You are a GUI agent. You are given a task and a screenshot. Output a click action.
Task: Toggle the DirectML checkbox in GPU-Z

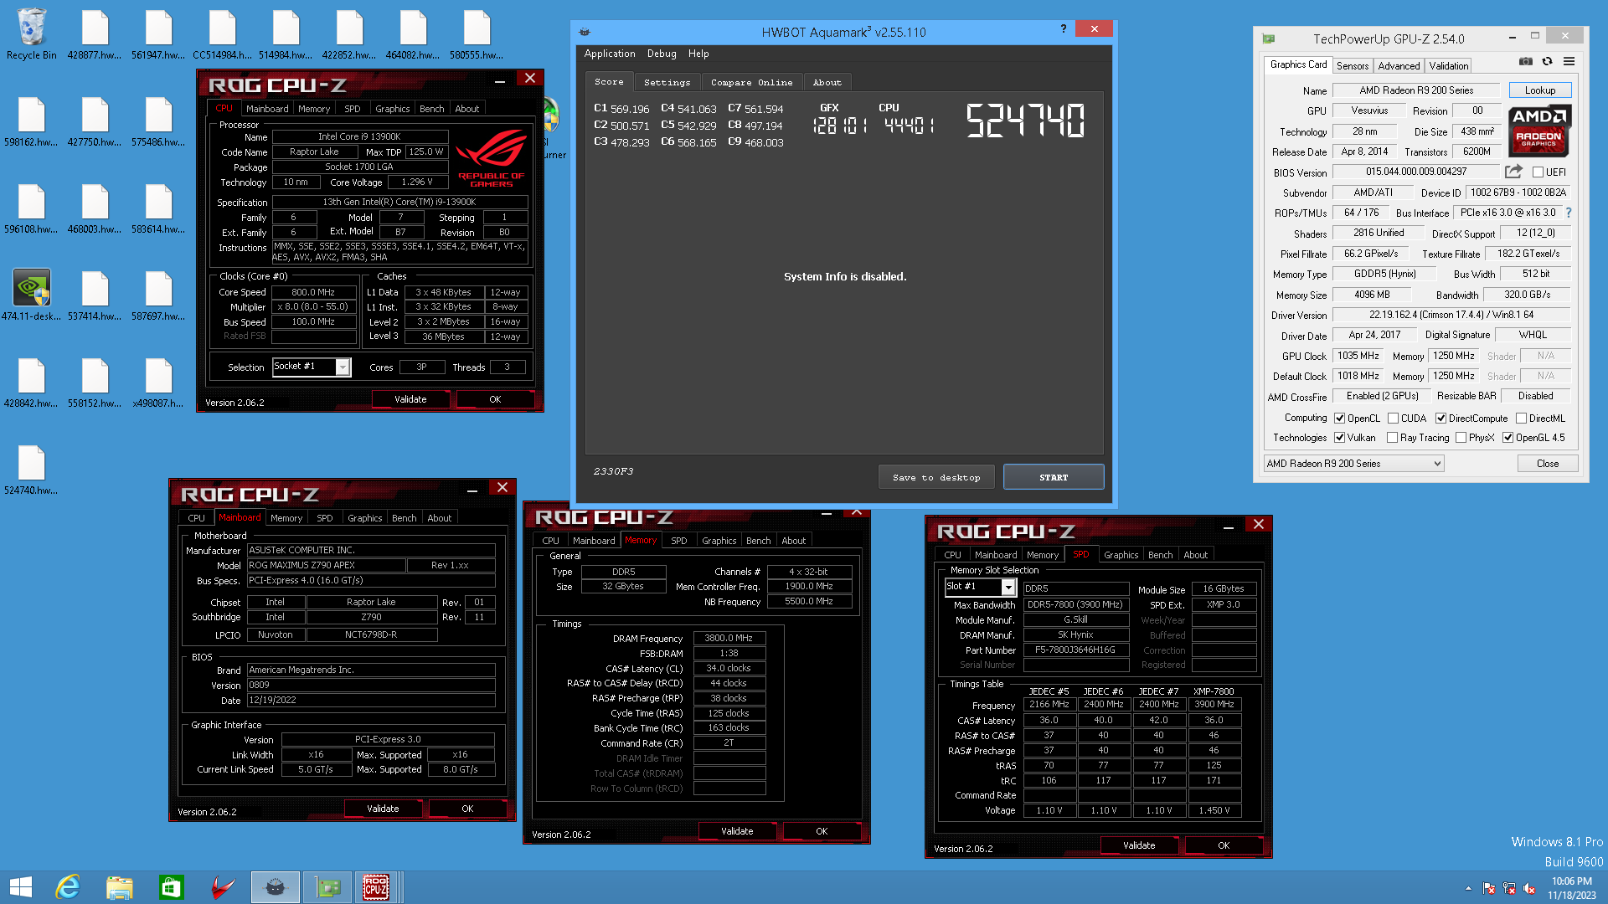(1521, 419)
